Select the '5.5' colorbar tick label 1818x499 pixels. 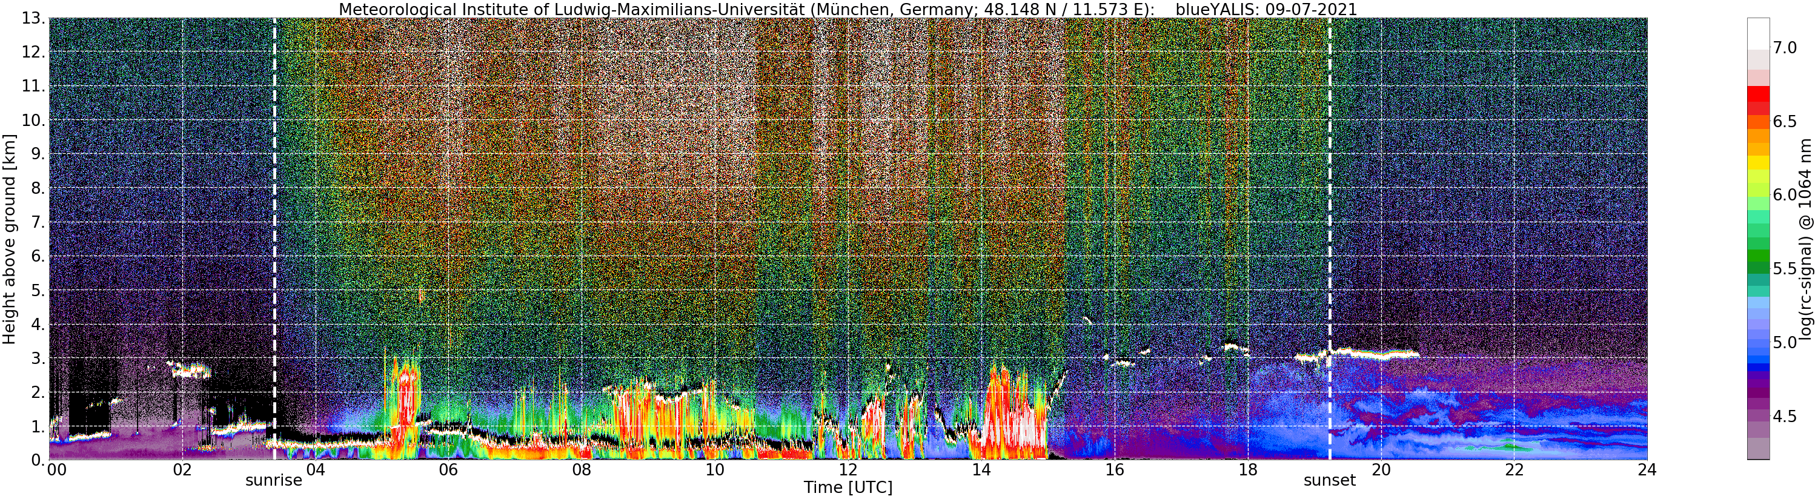click(x=1785, y=269)
